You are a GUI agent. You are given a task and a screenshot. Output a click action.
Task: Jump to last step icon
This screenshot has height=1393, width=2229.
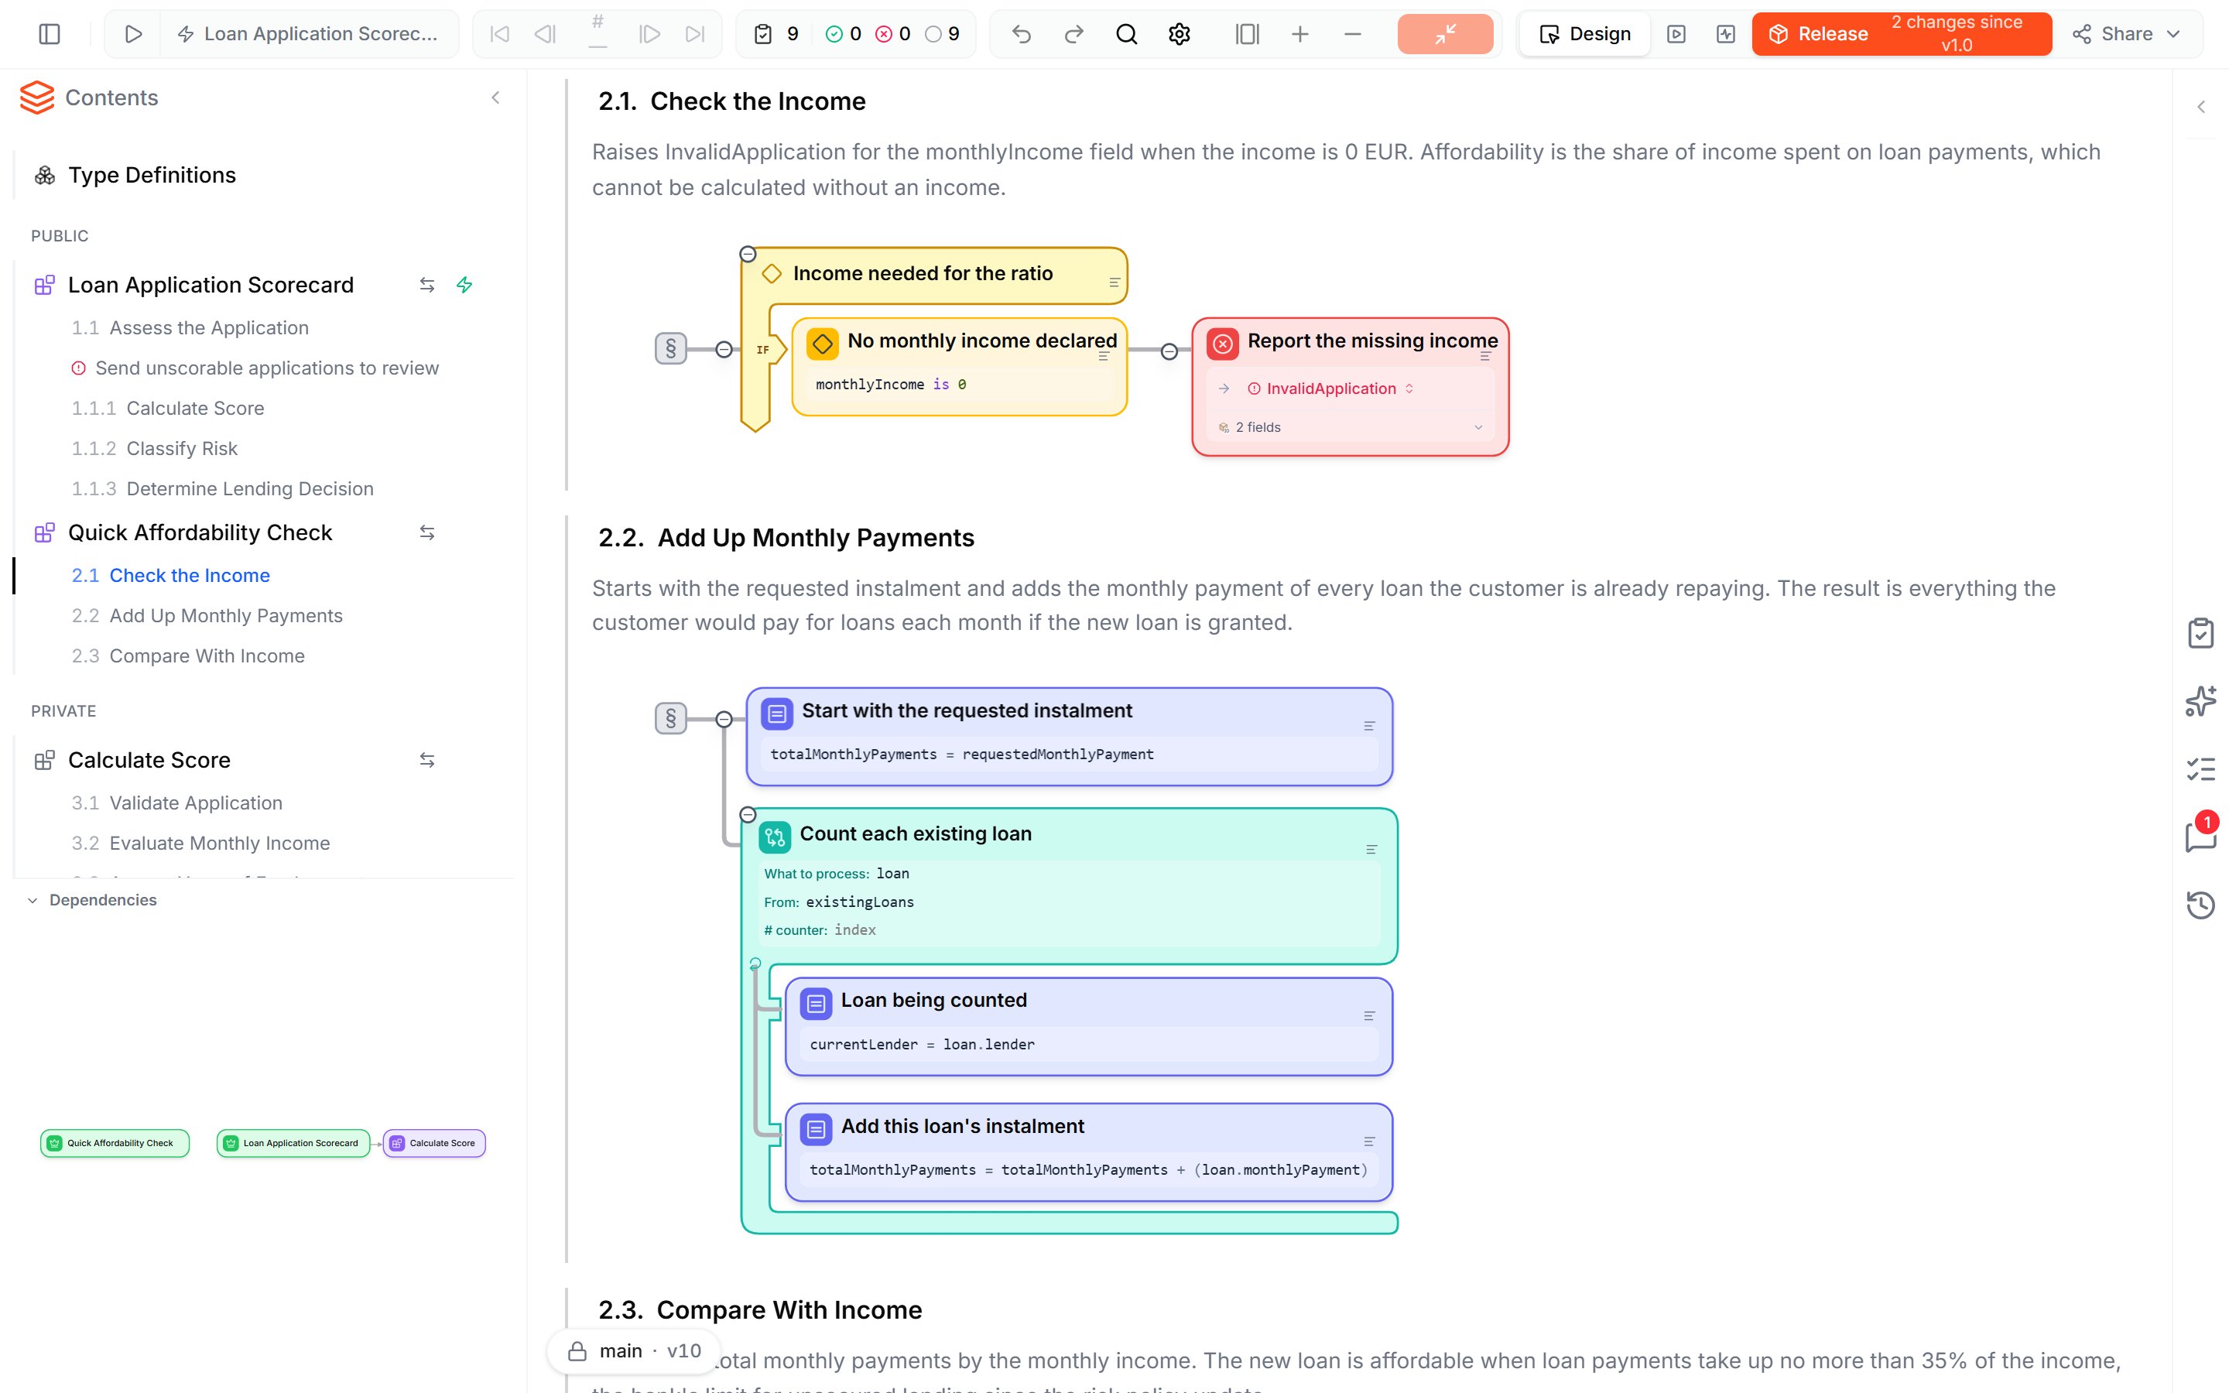pos(696,34)
